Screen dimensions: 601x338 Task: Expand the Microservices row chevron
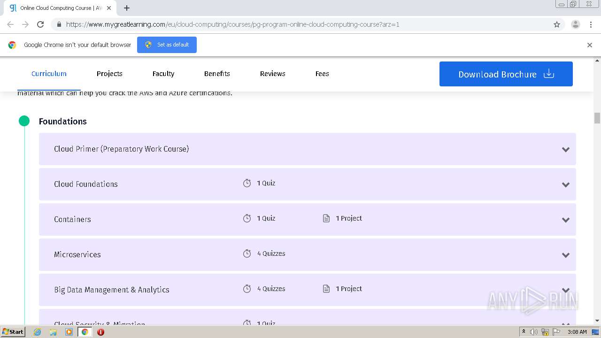click(566, 255)
